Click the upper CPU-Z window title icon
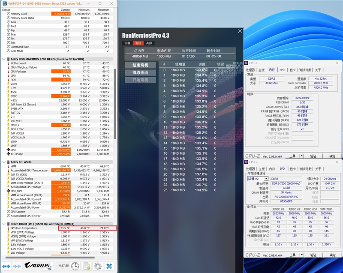The width and height of the screenshot is (343, 273). point(246,63)
